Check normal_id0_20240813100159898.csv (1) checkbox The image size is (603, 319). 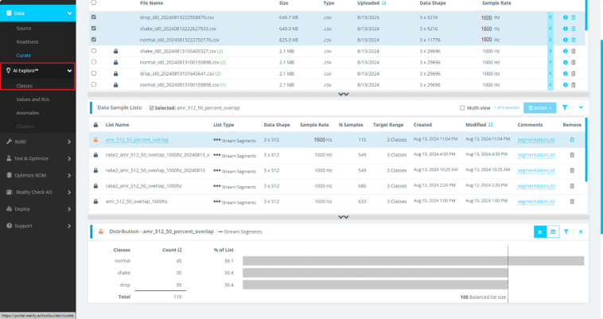point(93,84)
